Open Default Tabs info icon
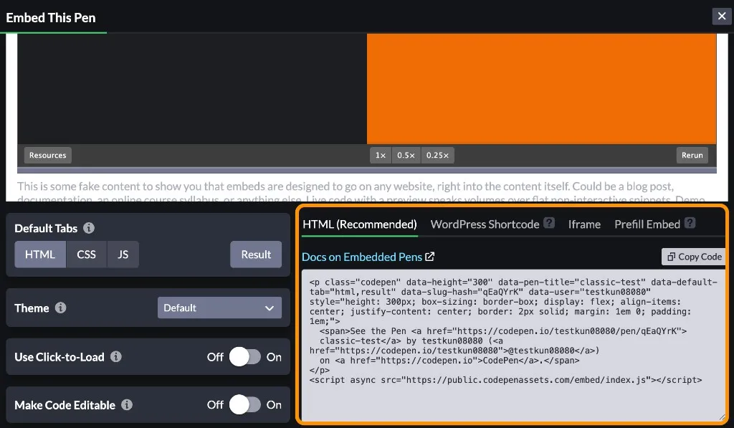Screen dimensions: 734x428 tap(89, 228)
